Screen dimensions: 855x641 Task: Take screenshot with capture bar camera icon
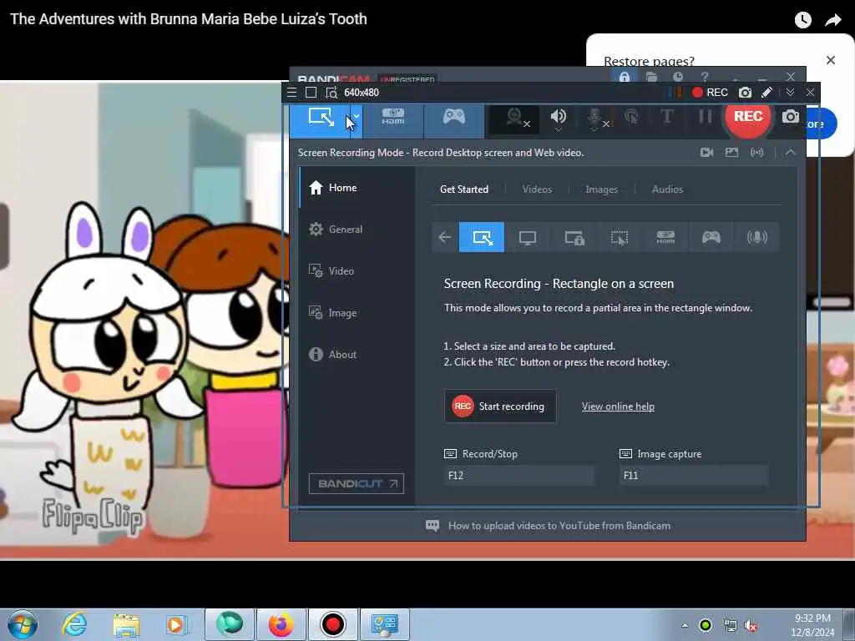click(745, 93)
